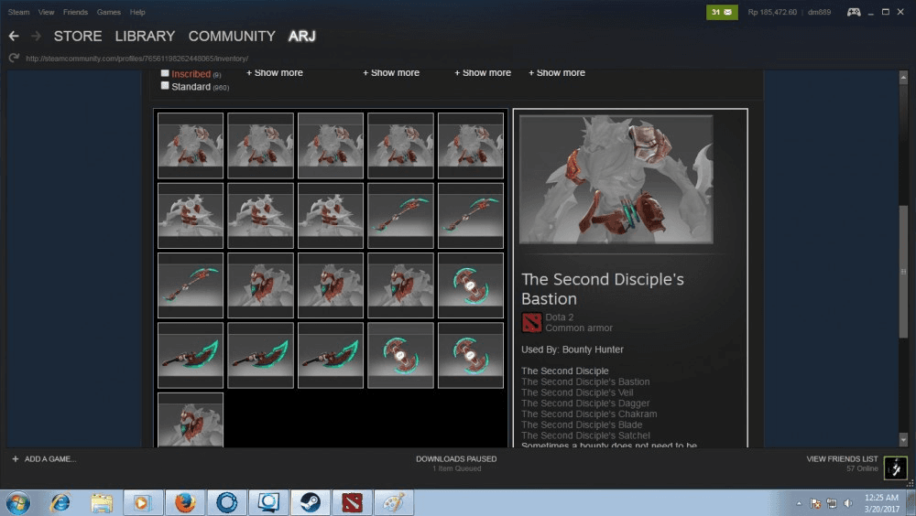Open the blue ring app on the taskbar
916x516 pixels.
click(226, 503)
